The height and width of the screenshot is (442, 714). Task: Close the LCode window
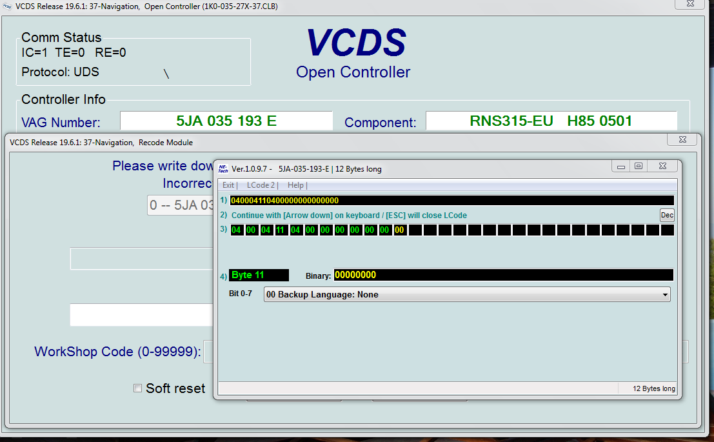click(663, 166)
